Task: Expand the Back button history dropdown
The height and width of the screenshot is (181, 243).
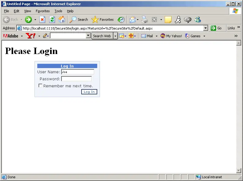Action: click(x=21, y=20)
